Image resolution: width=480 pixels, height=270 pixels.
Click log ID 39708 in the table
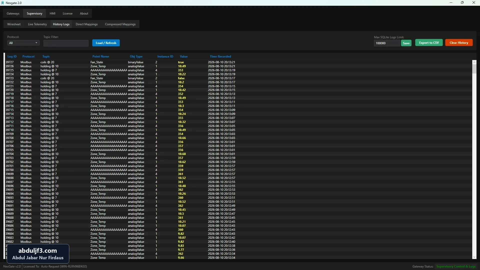coord(9,138)
